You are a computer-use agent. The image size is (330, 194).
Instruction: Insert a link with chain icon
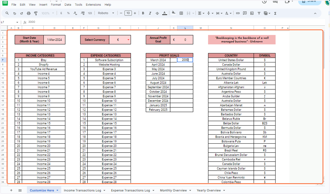[238, 13]
